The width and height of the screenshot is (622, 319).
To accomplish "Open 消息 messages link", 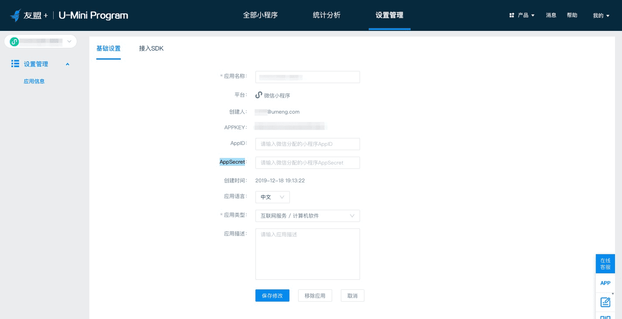I will pos(551,15).
